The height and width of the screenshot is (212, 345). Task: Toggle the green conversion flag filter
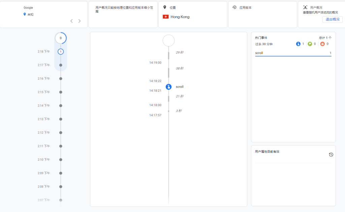click(310, 44)
